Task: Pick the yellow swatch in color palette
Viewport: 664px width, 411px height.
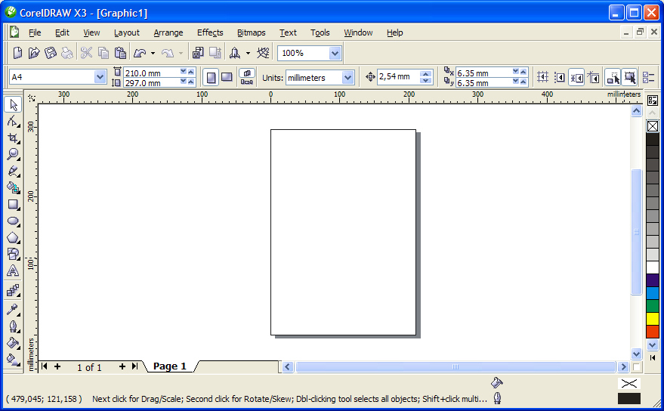Action: pos(653,318)
